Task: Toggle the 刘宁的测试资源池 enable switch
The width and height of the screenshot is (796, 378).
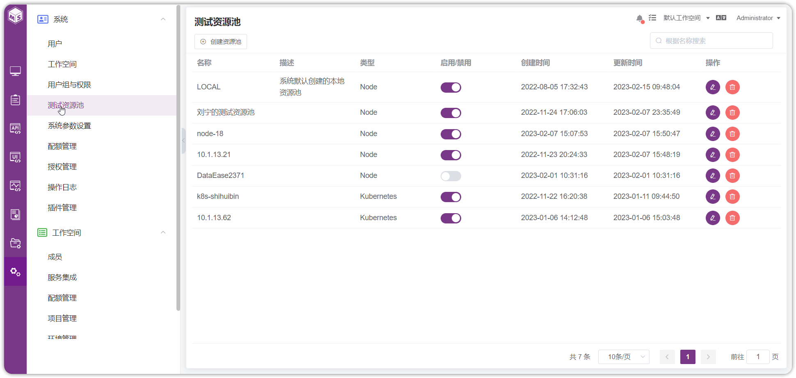Action: point(451,113)
